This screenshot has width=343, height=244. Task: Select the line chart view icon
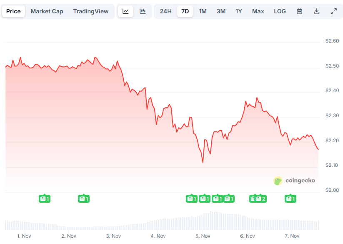[x=125, y=11]
